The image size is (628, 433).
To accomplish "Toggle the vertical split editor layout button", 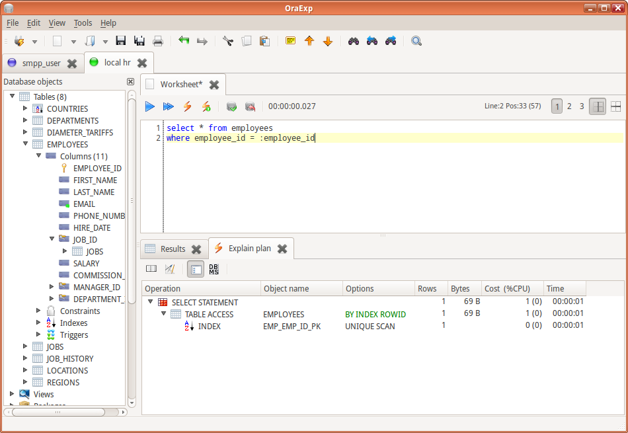I will pyautogui.click(x=597, y=106).
